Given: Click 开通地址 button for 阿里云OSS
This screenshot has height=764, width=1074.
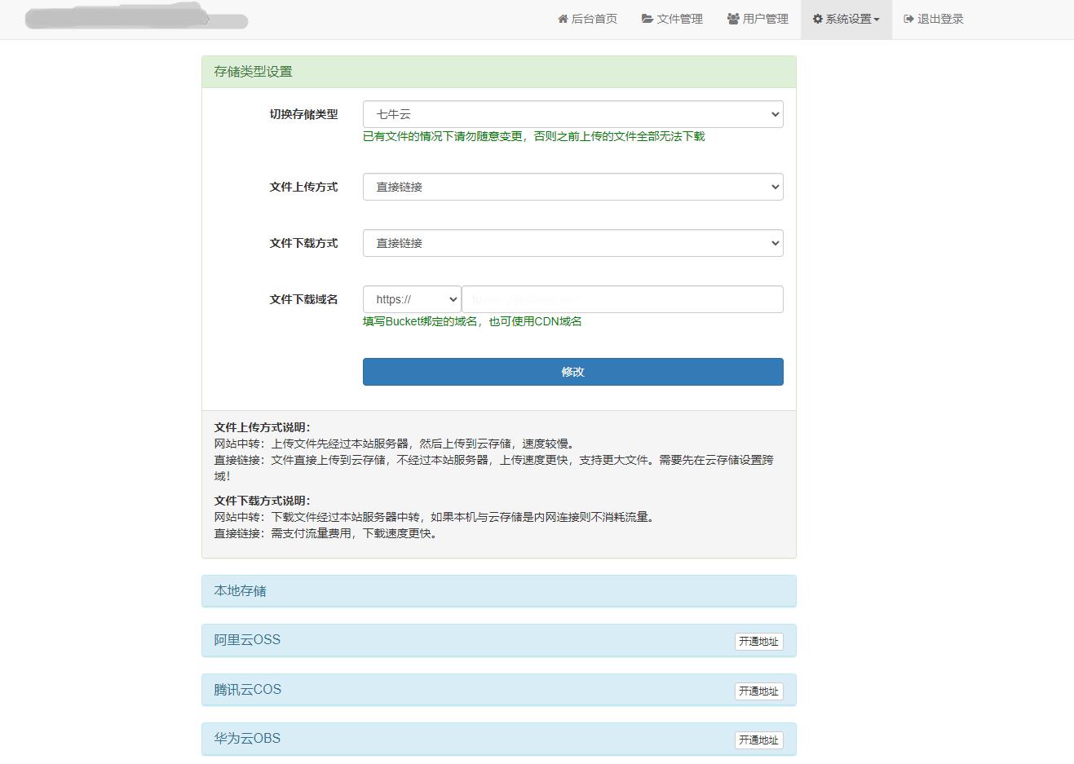Looking at the screenshot, I should click(758, 642).
